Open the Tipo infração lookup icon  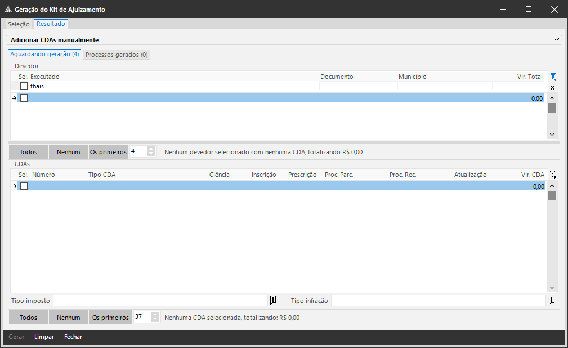(x=551, y=300)
